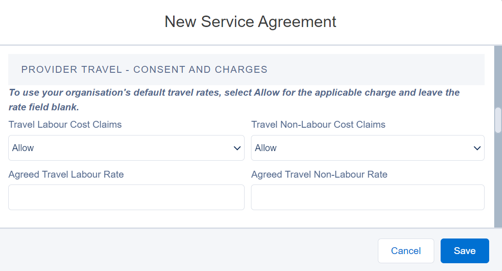This screenshot has height=271, width=502.
Task: Focus the Agreed Travel Labour Rate field
Action: [x=126, y=197]
